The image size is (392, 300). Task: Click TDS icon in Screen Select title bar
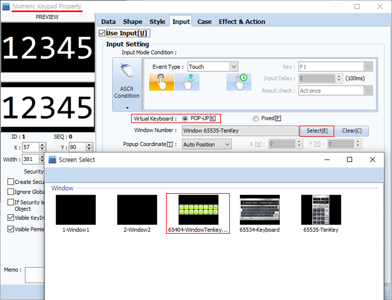click(x=52, y=160)
